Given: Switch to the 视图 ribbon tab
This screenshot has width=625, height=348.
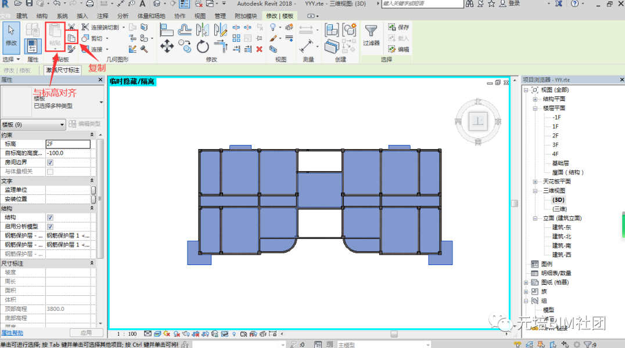Looking at the screenshot, I should [x=199, y=16].
